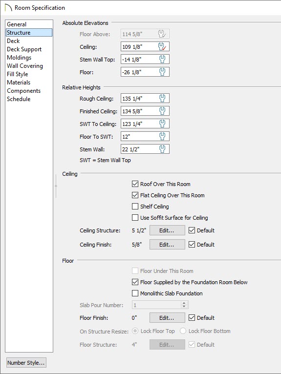Image resolution: width=281 pixels, height=374 pixels.
Task: Edit the Ceiling Structure definition
Action: pos(167,230)
